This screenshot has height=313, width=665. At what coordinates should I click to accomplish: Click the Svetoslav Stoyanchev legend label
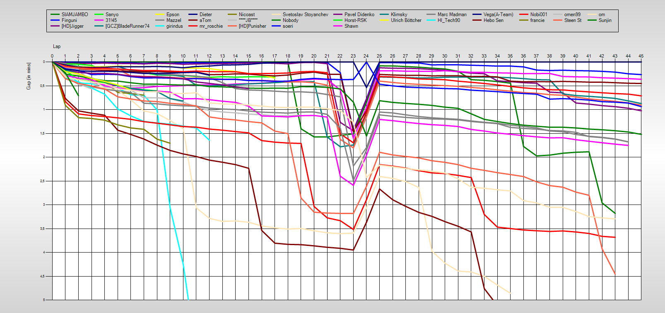(305, 14)
